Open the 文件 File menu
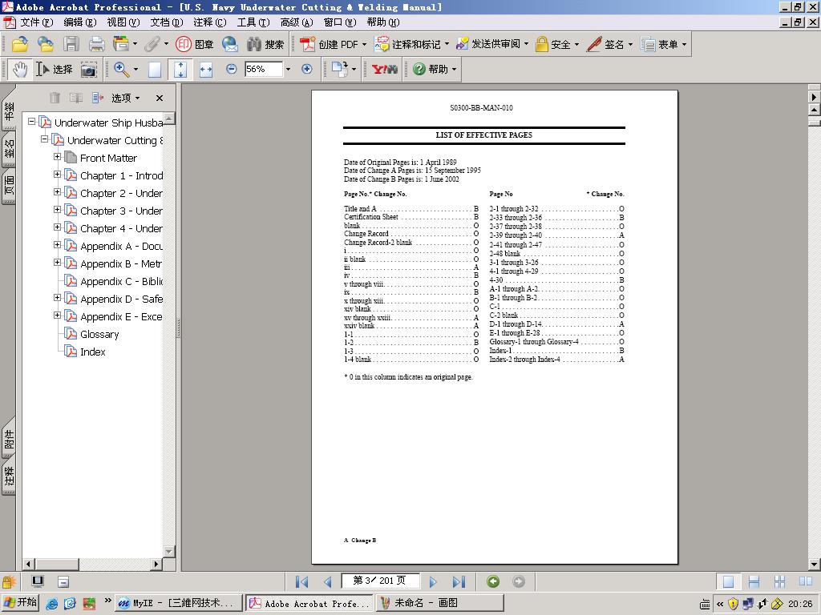 click(x=36, y=22)
